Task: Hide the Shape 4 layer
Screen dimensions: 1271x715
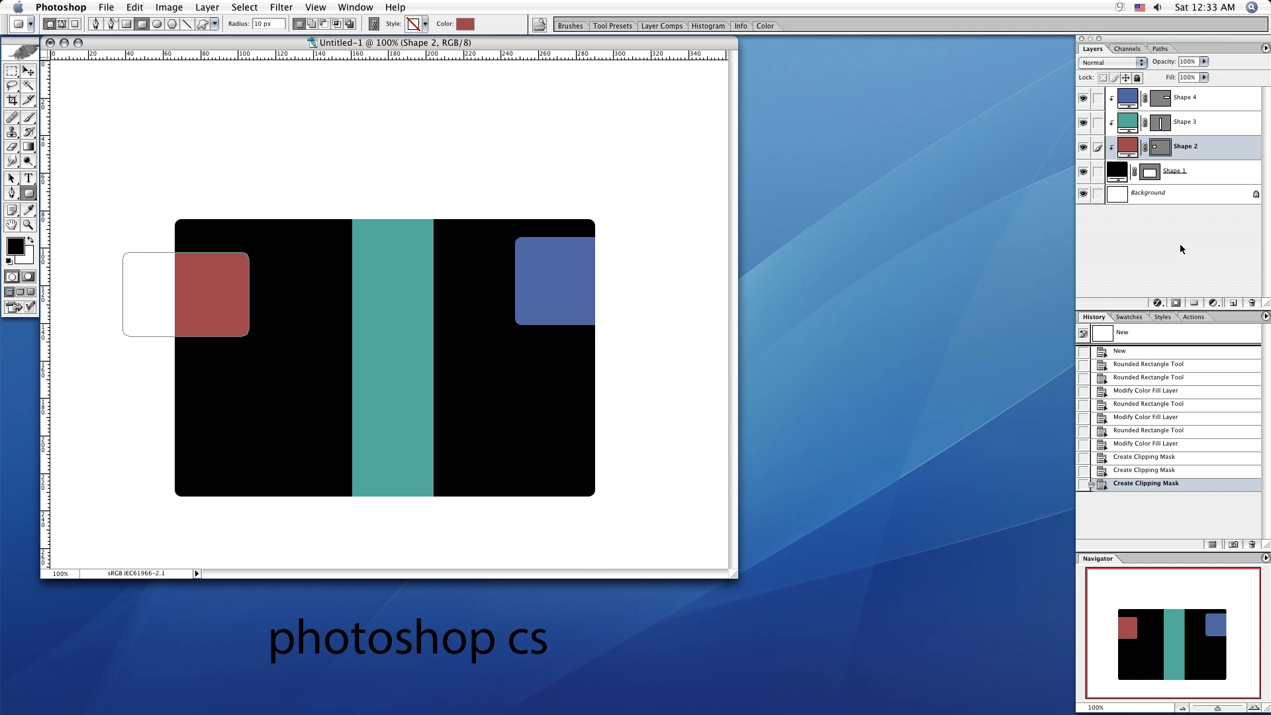Action: click(x=1083, y=99)
